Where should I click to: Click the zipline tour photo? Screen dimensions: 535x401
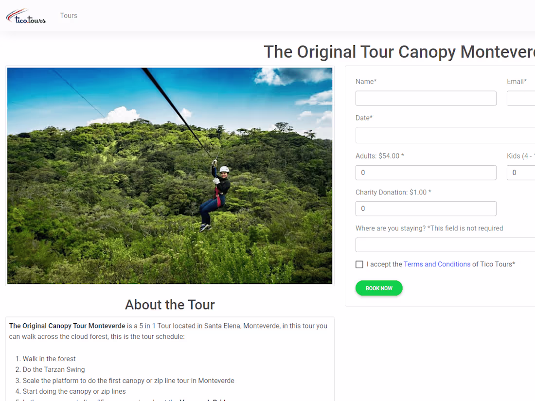170,175
